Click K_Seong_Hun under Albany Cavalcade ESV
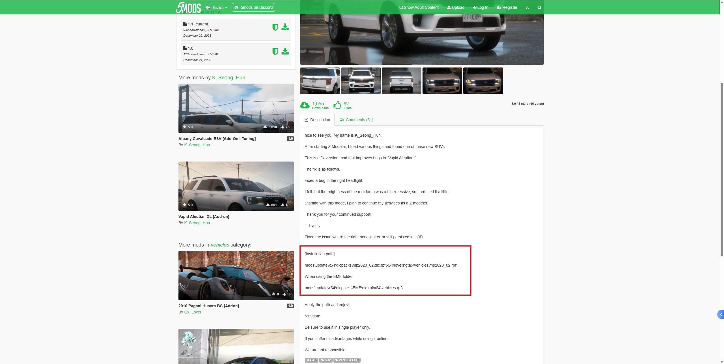The width and height of the screenshot is (724, 364). tap(197, 145)
